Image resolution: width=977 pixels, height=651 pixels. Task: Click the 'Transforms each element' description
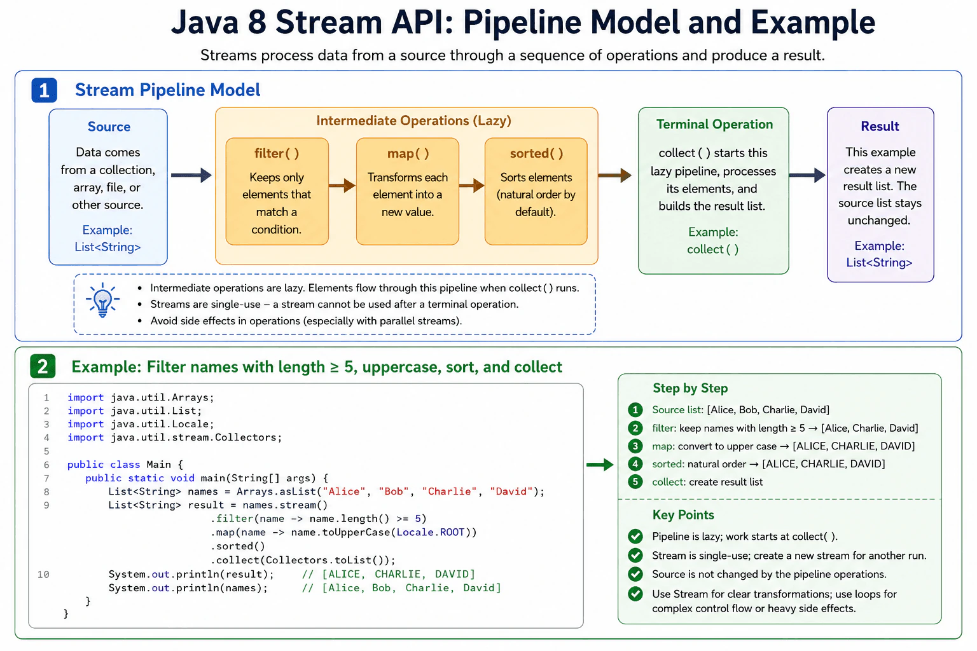click(408, 195)
